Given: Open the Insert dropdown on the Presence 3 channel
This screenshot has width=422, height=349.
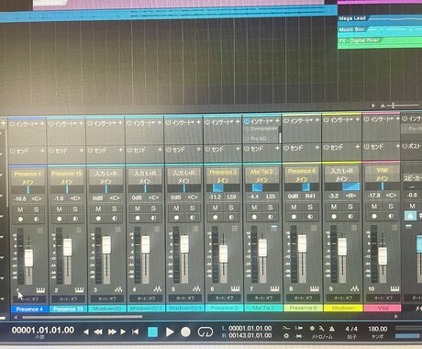Looking at the screenshot, I should (222, 122).
